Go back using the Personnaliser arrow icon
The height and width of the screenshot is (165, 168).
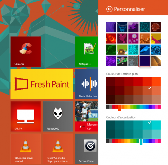[109, 9]
